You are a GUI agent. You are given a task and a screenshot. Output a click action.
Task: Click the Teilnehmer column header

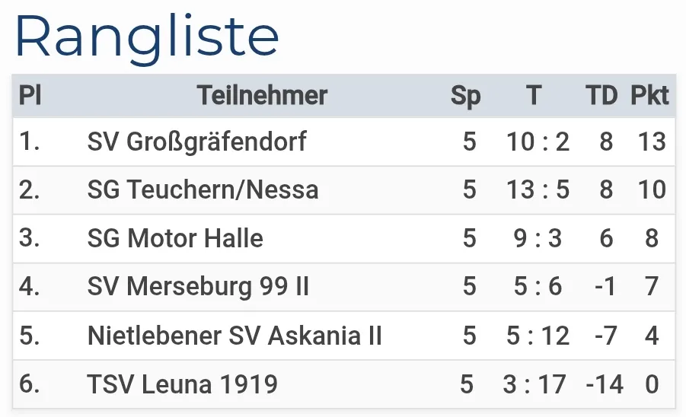(x=262, y=96)
